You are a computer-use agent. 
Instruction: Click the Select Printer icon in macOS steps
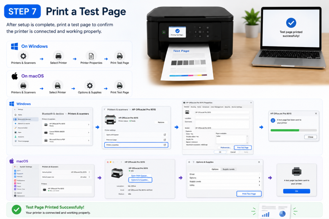pyautogui.click(x=58, y=86)
